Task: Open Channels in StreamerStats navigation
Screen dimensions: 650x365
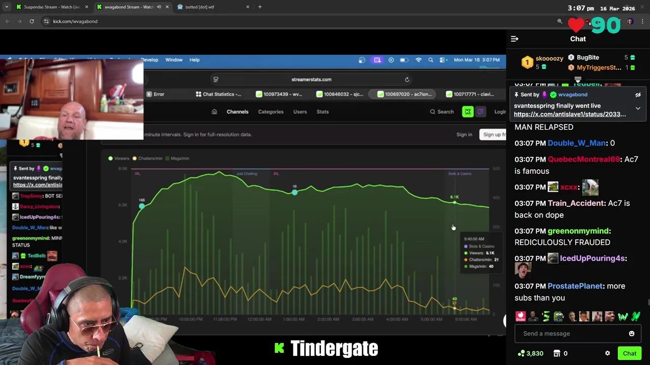Action: coord(237,112)
